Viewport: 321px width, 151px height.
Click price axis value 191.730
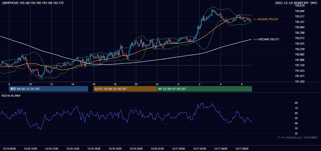[299, 65]
